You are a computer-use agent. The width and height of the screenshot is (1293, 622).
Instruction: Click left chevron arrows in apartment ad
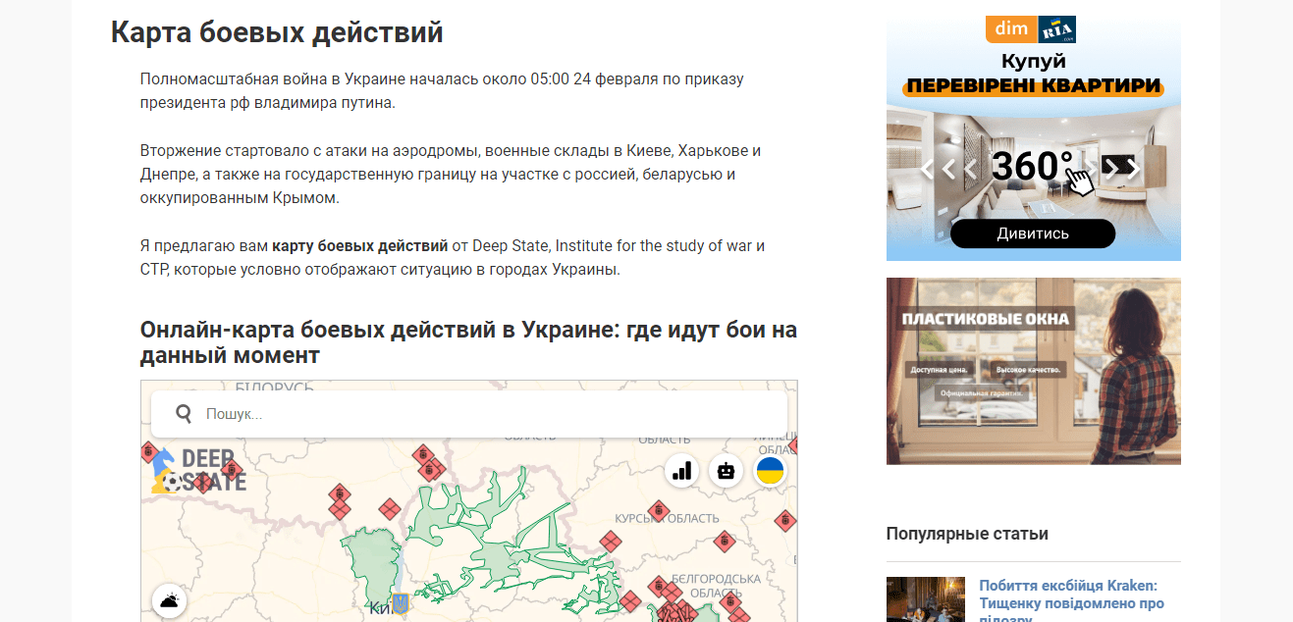coord(948,168)
